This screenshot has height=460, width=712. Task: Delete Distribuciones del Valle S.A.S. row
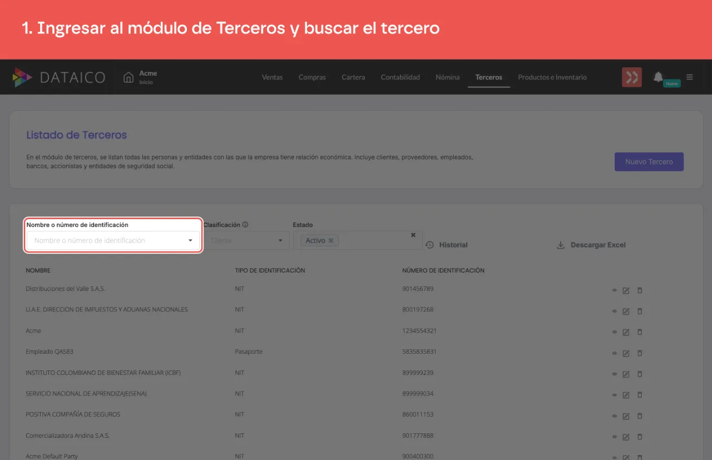[640, 290]
